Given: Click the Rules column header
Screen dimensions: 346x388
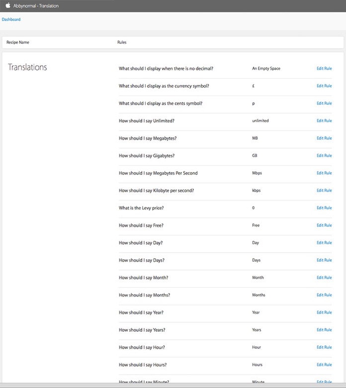Looking at the screenshot, I should pyautogui.click(x=122, y=42).
